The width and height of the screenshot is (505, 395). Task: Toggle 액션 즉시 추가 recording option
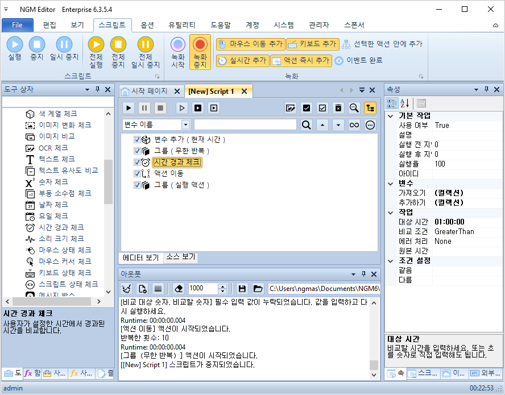[x=301, y=60]
